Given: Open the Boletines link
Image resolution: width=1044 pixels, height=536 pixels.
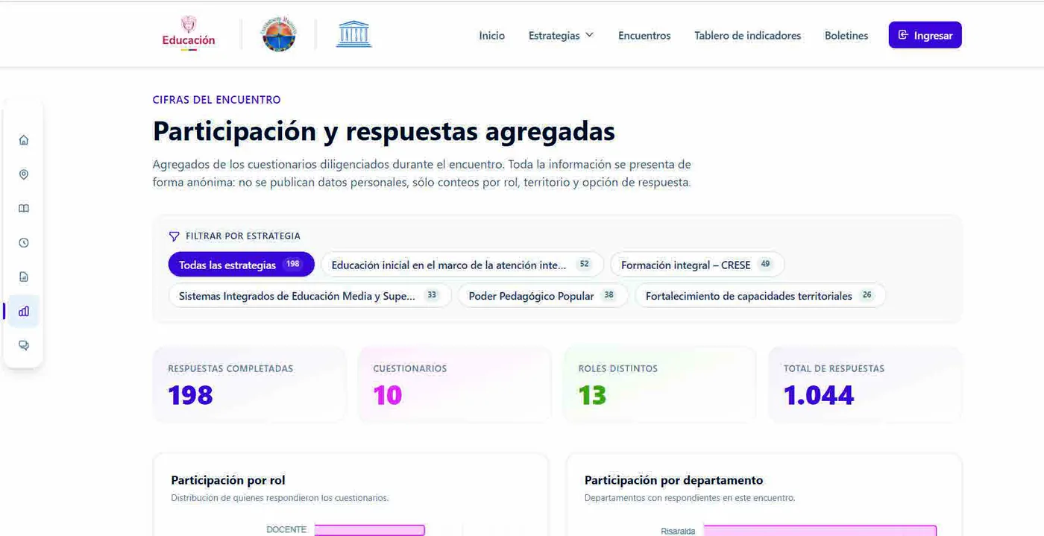Looking at the screenshot, I should [x=846, y=35].
